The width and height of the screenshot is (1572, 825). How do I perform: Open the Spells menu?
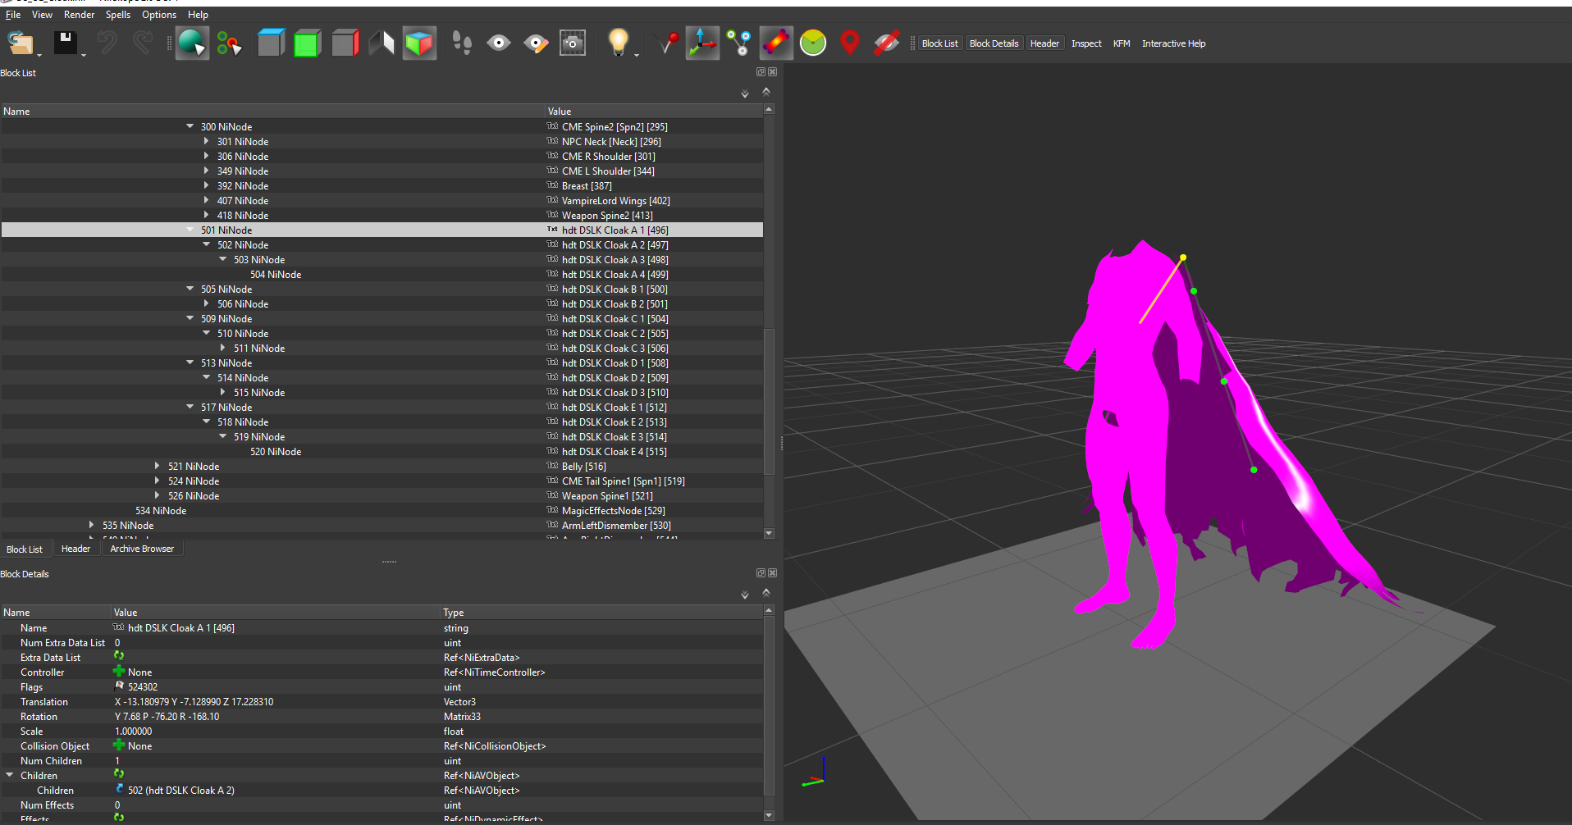tap(118, 15)
